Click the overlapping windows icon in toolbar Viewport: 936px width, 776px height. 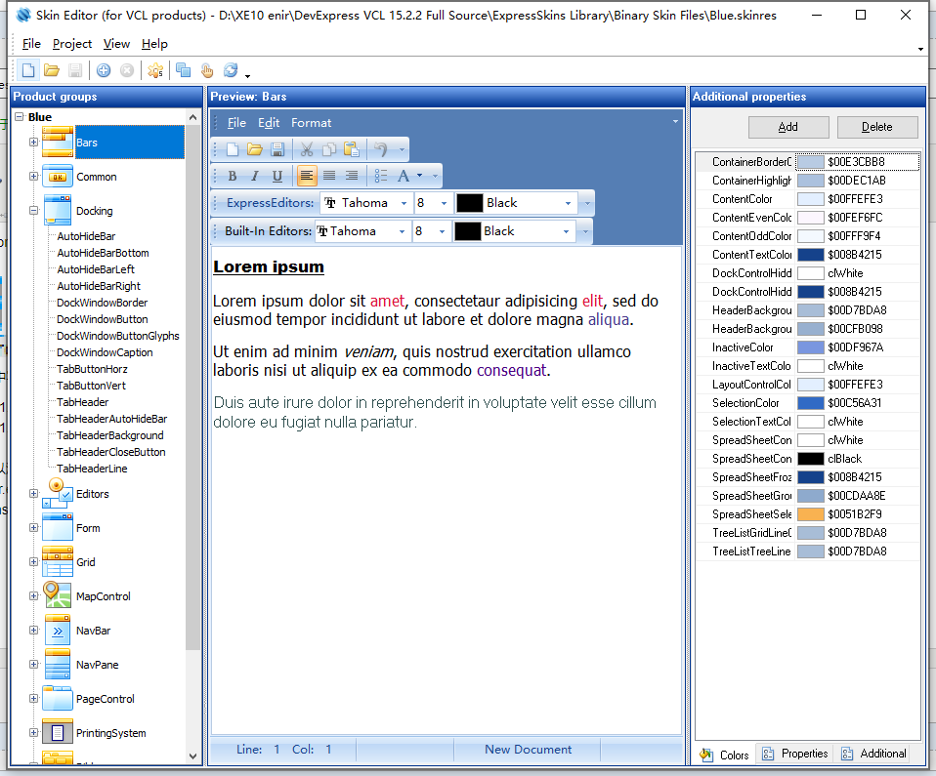pos(184,70)
